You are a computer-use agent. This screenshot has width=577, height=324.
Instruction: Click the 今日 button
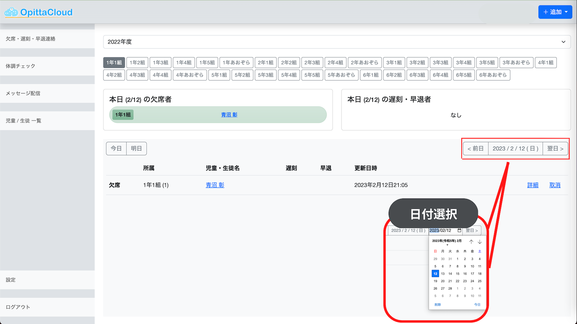point(116,149)
